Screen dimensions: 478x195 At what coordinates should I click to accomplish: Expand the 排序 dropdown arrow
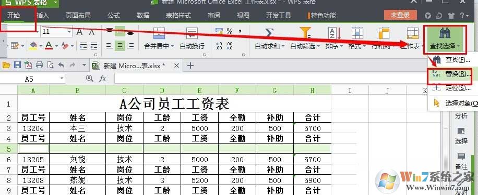tap(341, 46)
